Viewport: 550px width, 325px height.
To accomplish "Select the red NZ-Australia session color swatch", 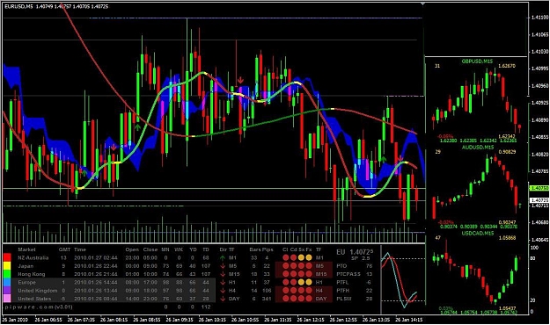I will (7, 257).
